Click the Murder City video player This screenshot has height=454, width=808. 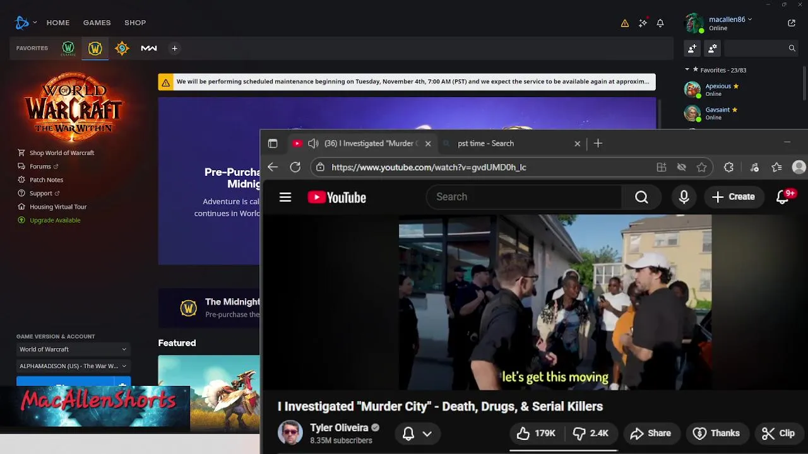click(555, 302)
